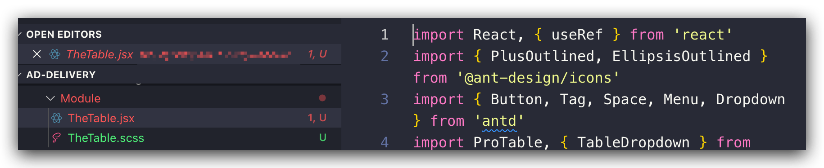This screenshot has width=824, height=168.
Task: Open TheTable.scss from the file tree
Action: coord(106,138)
